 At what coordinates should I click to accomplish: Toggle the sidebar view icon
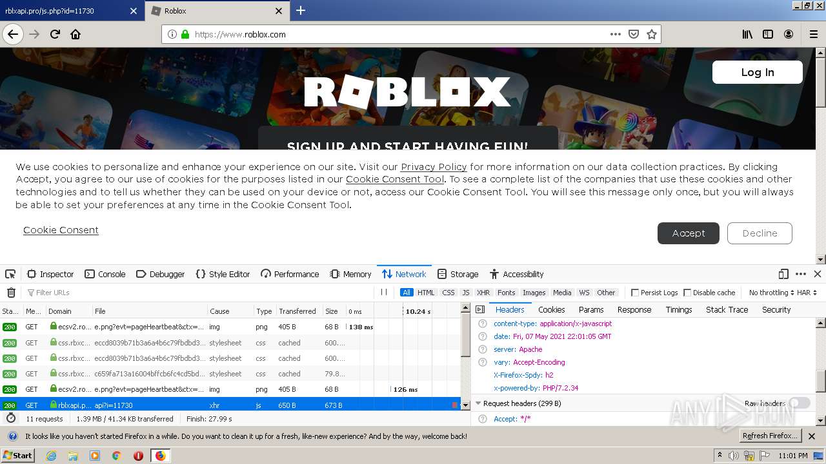pyautogui.click(x=768, y=34)
